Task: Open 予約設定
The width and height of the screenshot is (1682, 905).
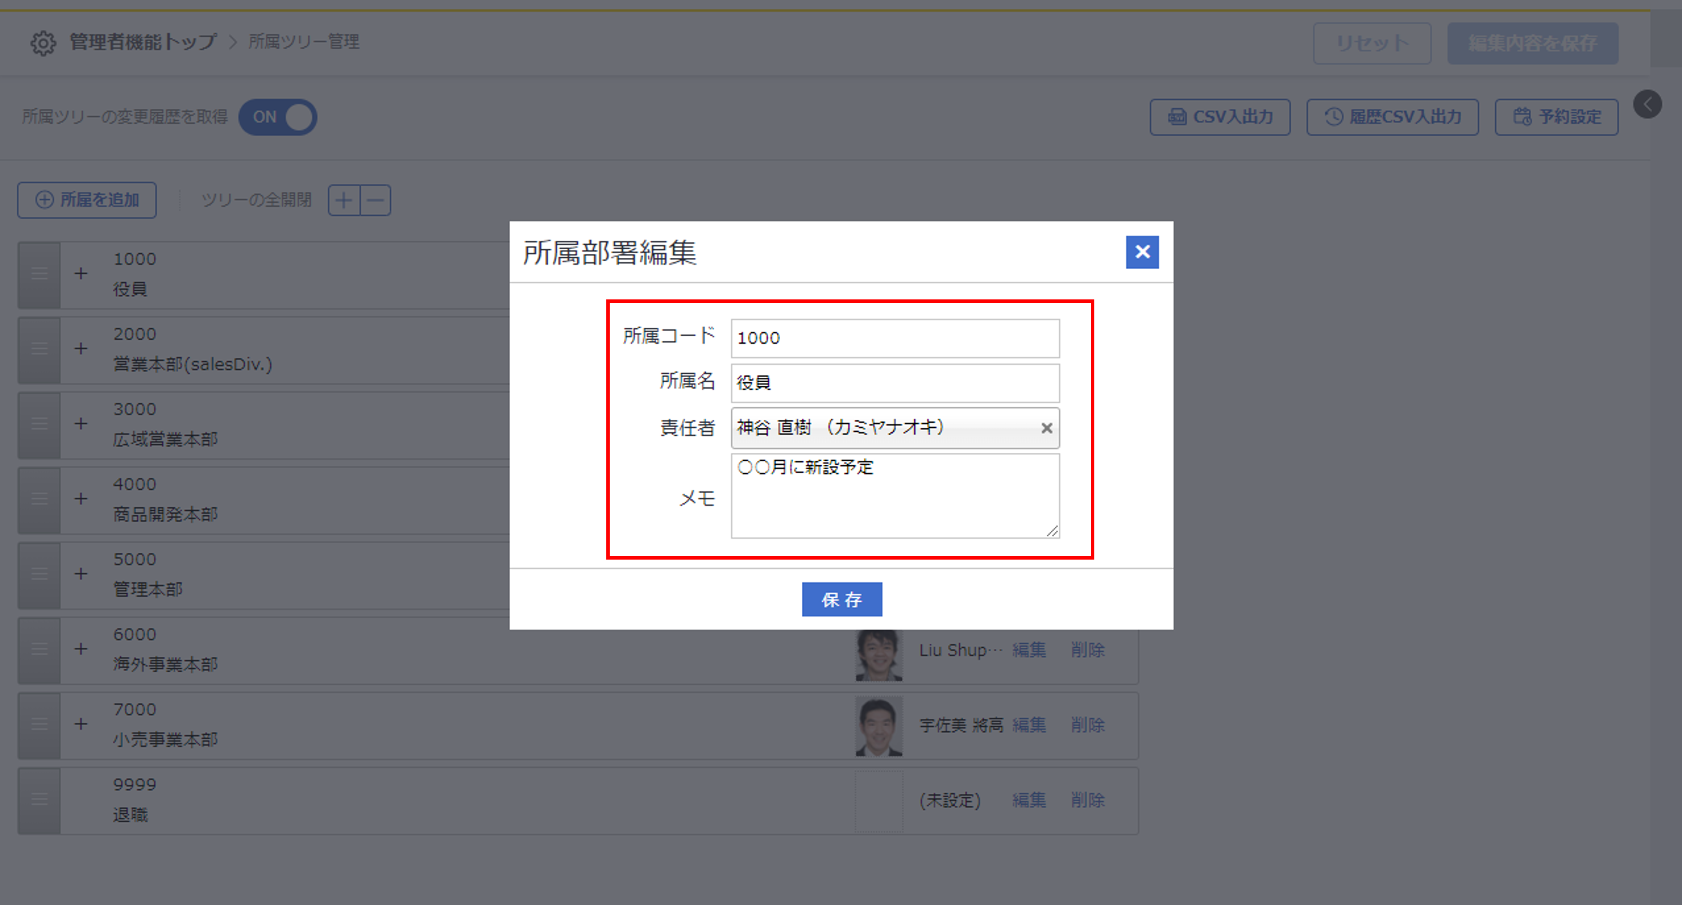Action: [1557, 117]
